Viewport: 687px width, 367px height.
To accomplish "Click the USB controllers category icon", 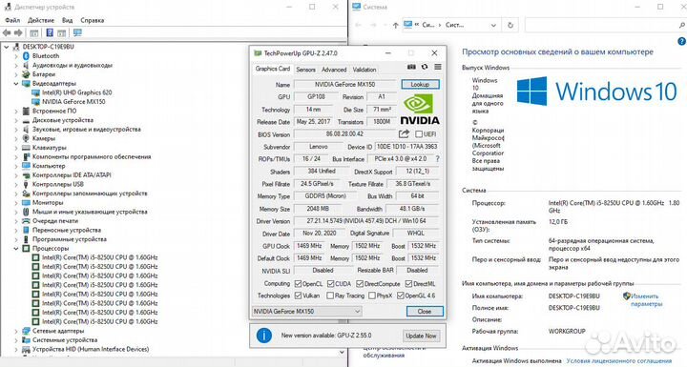I will tap(26, 184).
